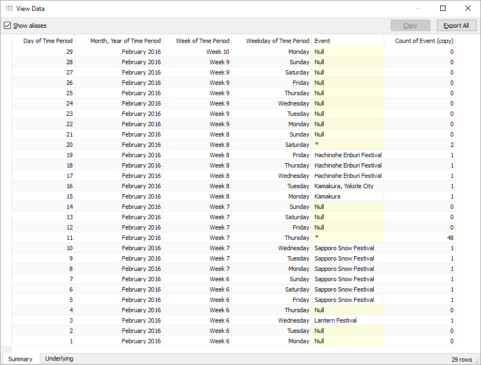
Task: Click the count cell showing 48
Action: tap(450, 238)
